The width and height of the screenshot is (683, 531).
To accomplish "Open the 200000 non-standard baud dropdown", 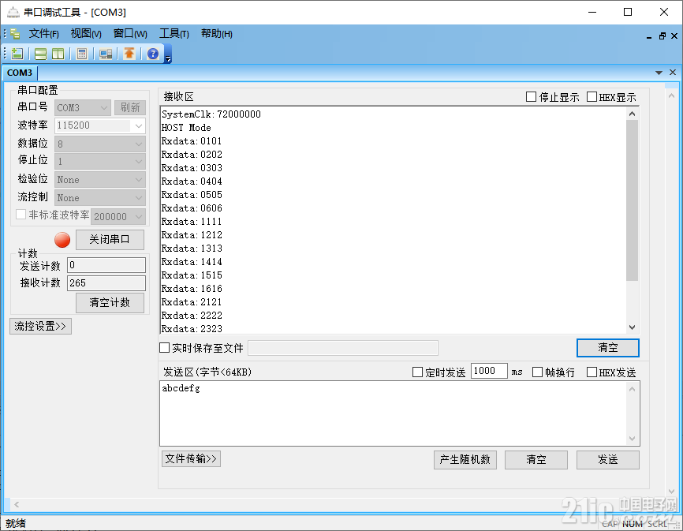I will point(118,216).
